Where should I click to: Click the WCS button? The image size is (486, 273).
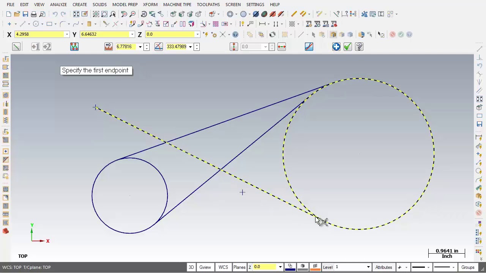click(223, 267)
